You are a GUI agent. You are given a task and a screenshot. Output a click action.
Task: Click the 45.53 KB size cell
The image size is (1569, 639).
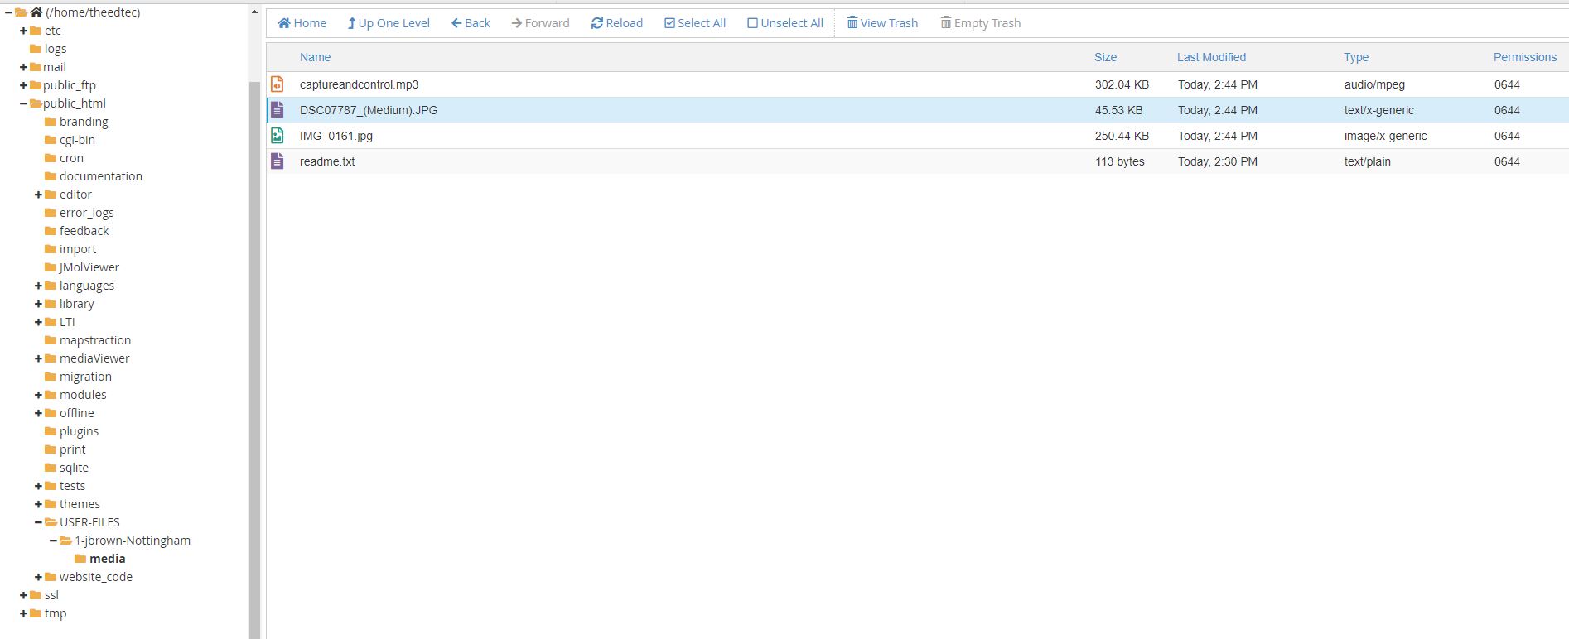[1118, 110]
